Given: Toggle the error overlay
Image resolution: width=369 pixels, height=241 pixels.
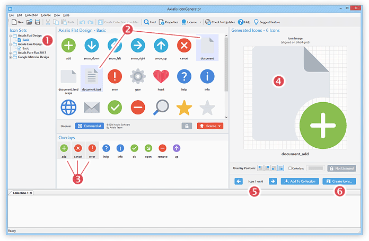Looking at the screenshot, I should 92,150.
